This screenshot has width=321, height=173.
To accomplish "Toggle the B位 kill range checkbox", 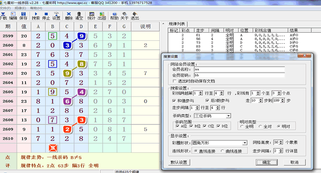I will tap(191, 126).
